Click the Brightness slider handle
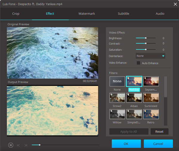The image size is (179, 151). click(146, 38)
